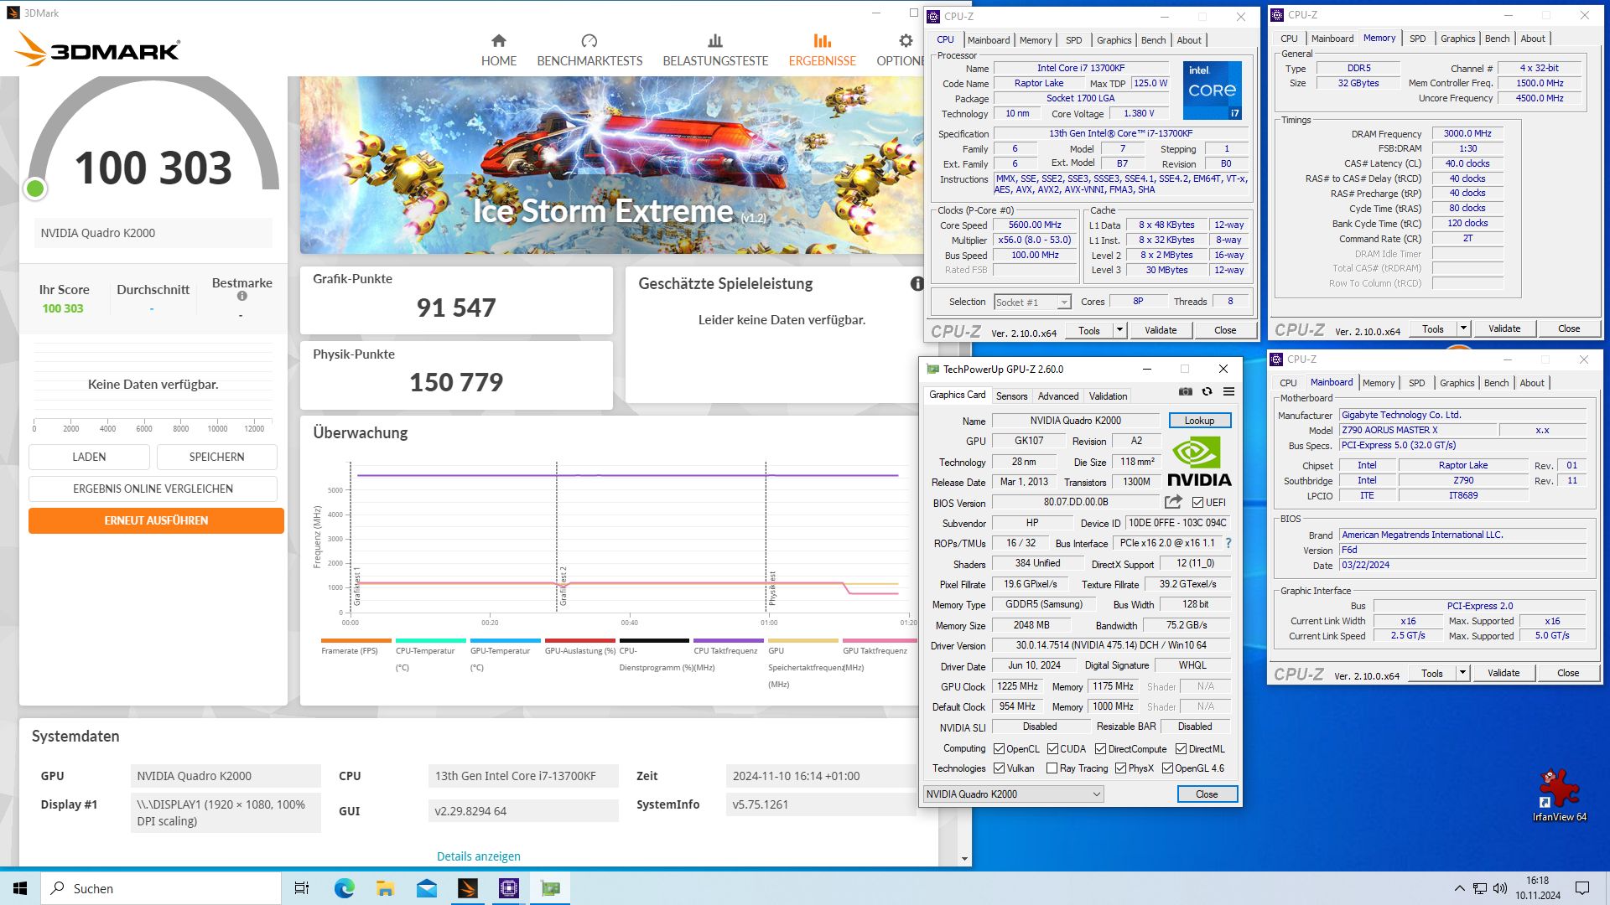This screenshot has height=905, width=1610.
Task: Export GPU-Z BIOS with share icon
Action: pyautogui.click(x=1173, y=502)
